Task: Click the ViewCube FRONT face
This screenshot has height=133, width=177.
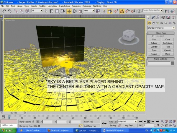Action: (x=127, y=37)
